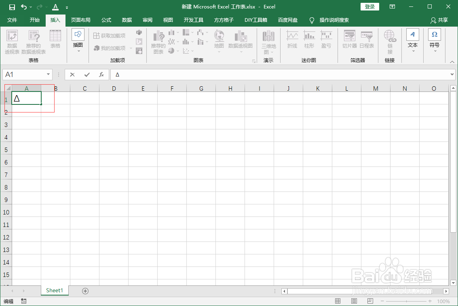The height and width of the screenshot is (306, 458).
Task: Click the sheet scroll right arrow
Action: pos(24,291)
